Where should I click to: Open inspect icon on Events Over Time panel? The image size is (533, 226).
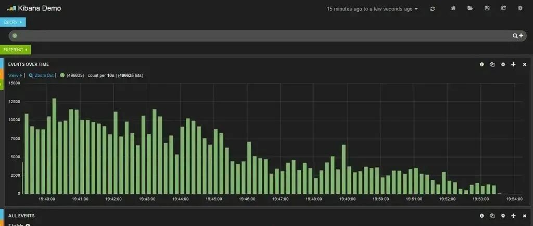pyautogui.click(x=492, y=64)
